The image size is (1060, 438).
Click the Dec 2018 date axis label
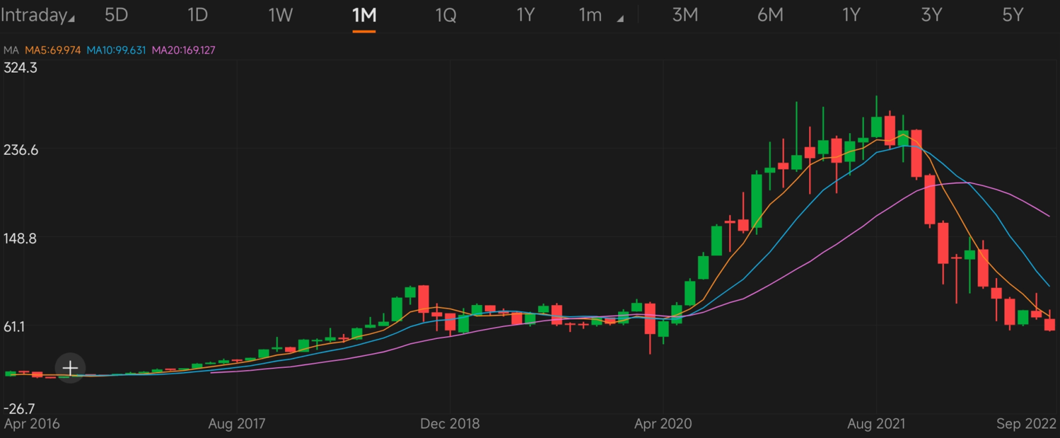[x=450, y=423]
